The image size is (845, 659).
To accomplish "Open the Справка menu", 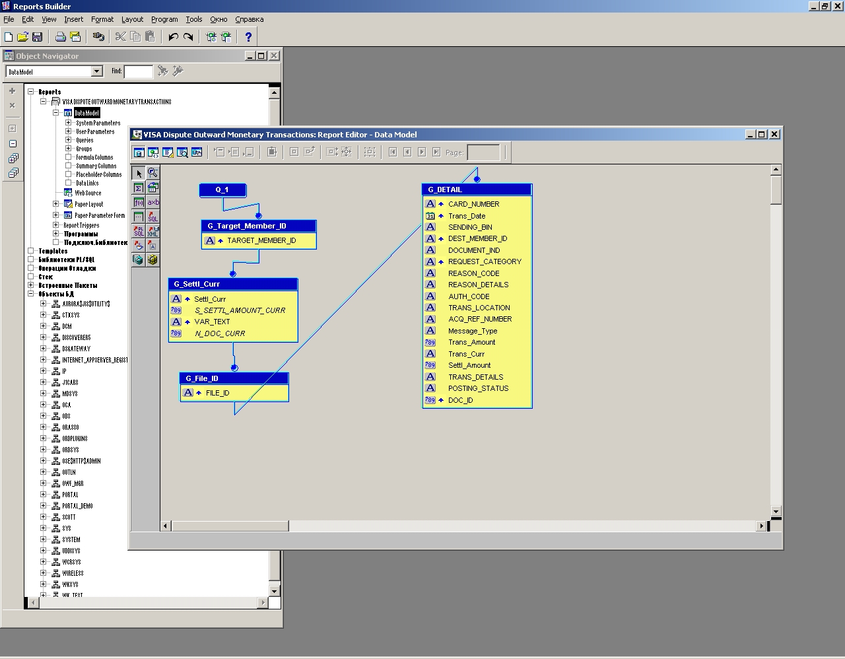I will [250, 19].
